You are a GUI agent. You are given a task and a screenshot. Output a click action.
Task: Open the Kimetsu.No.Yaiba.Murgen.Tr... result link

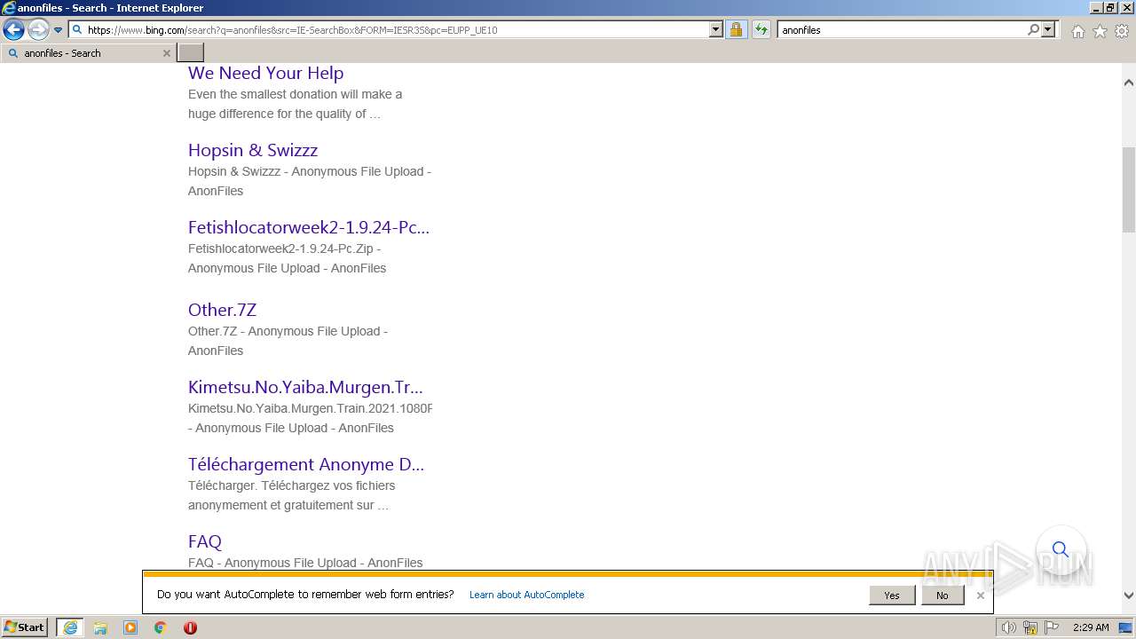[305, 387]
